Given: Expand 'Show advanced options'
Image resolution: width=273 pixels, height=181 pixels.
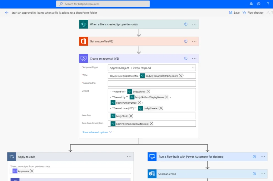Looking at the screenshot, I should (x=97, y=132).
